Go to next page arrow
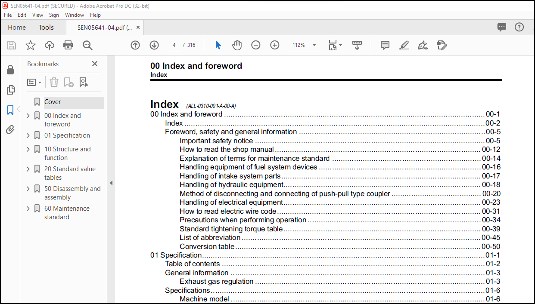The width and height of the screenshot is (535, 304). pyautogui.click(x=154, y=45)
